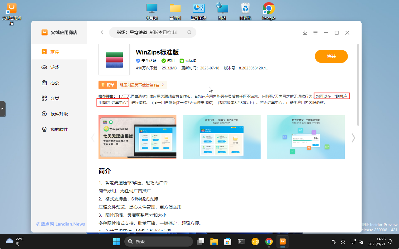Open 此电脑 desktop icon
The width and height of the screenshot is (399, 249).
[152, 12]
